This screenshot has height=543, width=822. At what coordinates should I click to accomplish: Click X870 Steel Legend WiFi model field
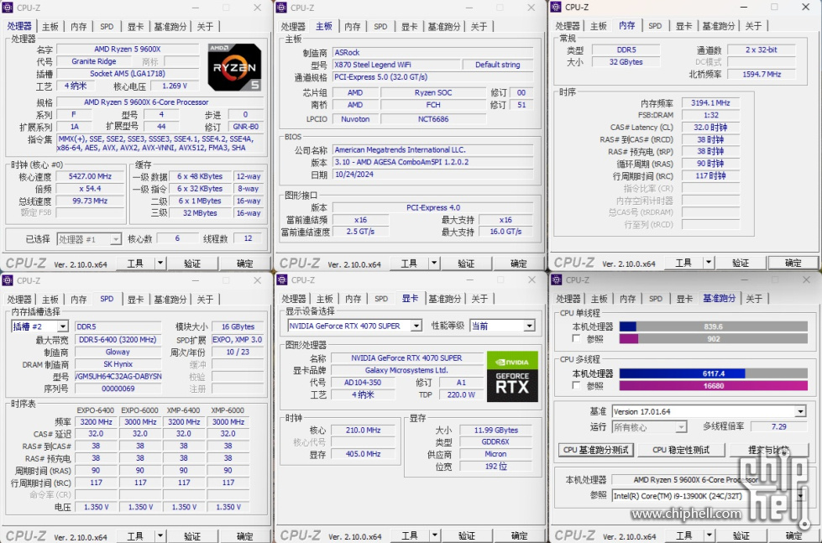click(x=396, y=65)
